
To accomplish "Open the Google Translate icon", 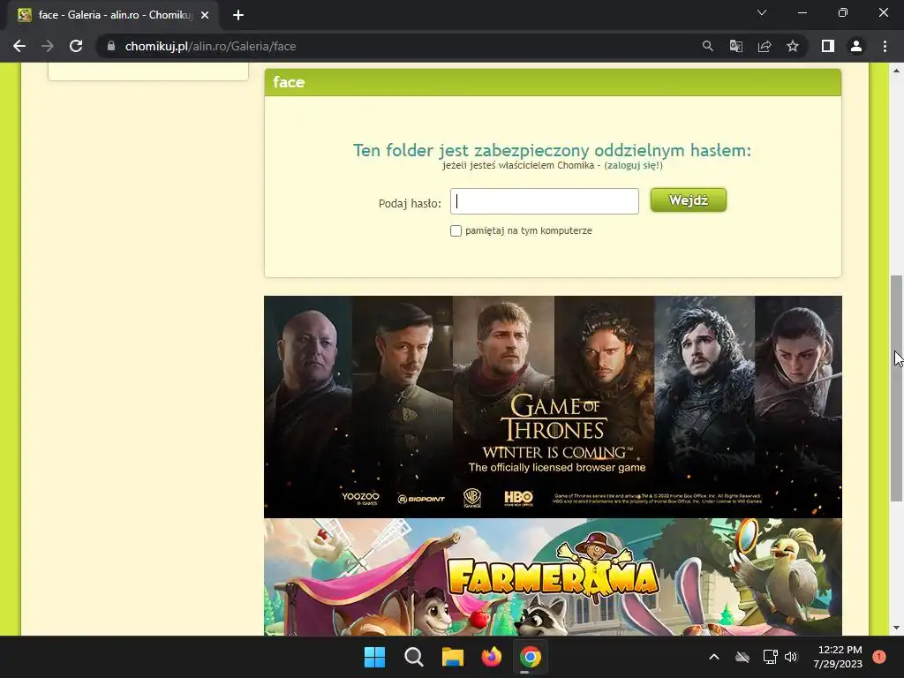I will coord(735,46).
